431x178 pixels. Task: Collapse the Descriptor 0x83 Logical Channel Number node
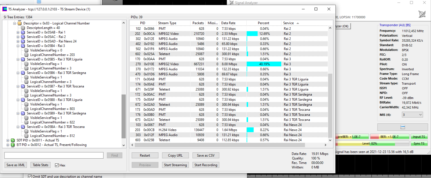point(15,23)
